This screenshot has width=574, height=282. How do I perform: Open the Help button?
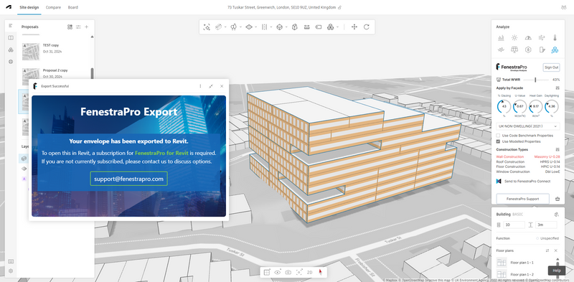tap(557, 271)
